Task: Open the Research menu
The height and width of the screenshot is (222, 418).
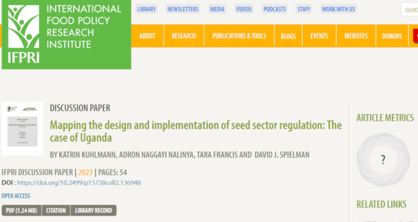Action: click(184, 36)
